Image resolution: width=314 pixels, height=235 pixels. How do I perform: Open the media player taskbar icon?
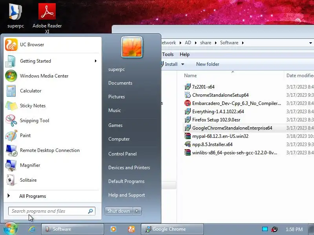click(x=113, y=229)
